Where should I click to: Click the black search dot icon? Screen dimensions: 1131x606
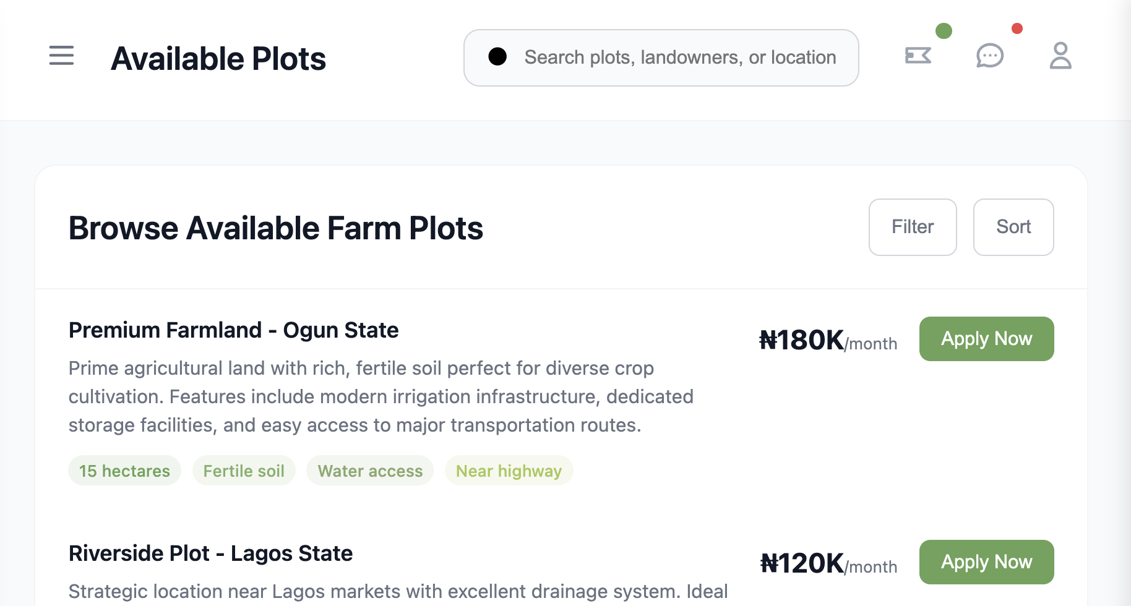pos(497,57)
